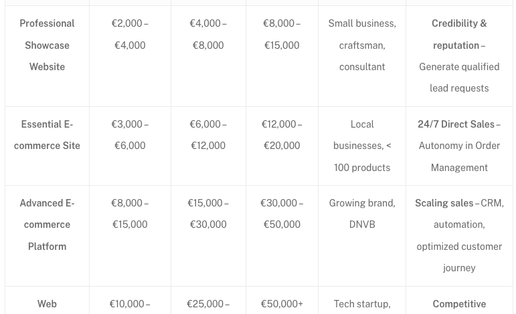Viewport: 516px width, 314px height.
Task: Select the Small business, craftsman, consultant cell
Action: (362, 45)
